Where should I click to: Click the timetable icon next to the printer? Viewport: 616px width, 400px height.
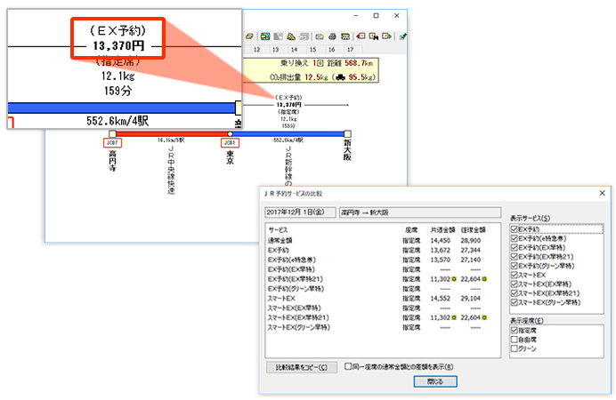345,36
